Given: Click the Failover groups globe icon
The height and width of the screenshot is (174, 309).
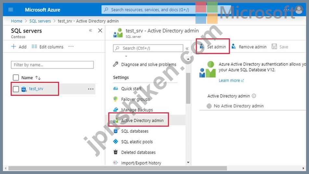Looking at the screenshot, I should (116, 99).
